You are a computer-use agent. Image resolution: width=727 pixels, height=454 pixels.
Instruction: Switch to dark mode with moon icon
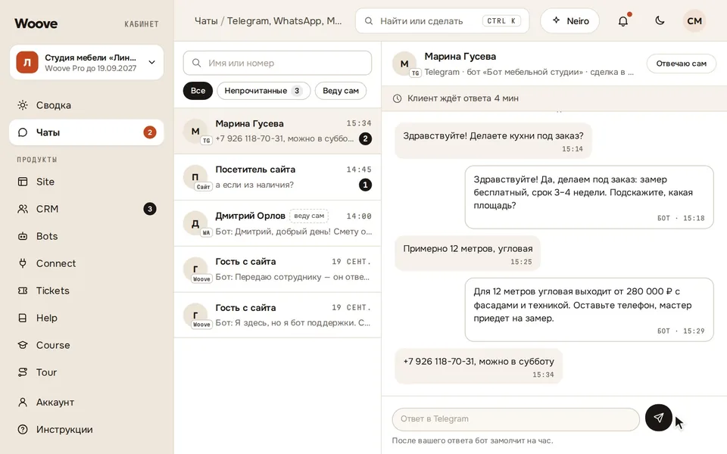click(x=660, y=20)
